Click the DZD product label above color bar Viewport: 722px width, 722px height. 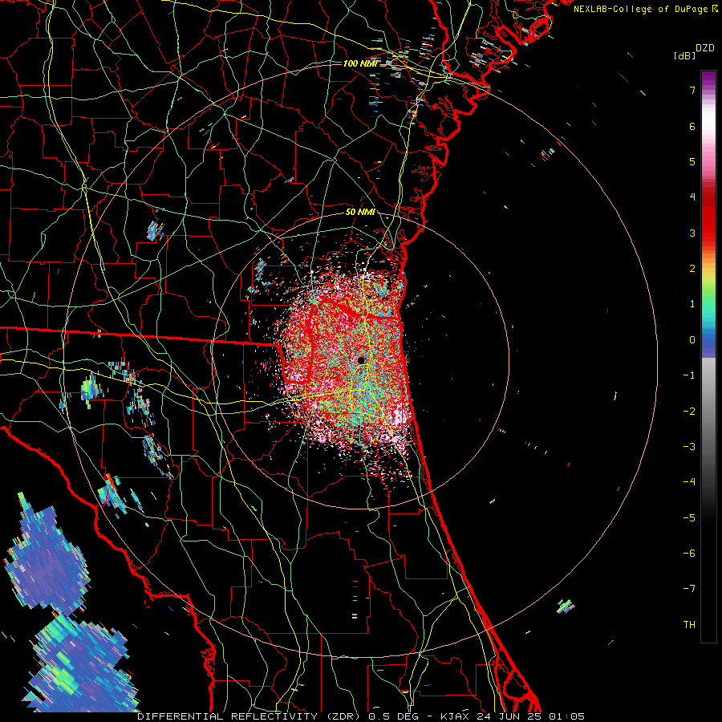(x=704, y=48)
